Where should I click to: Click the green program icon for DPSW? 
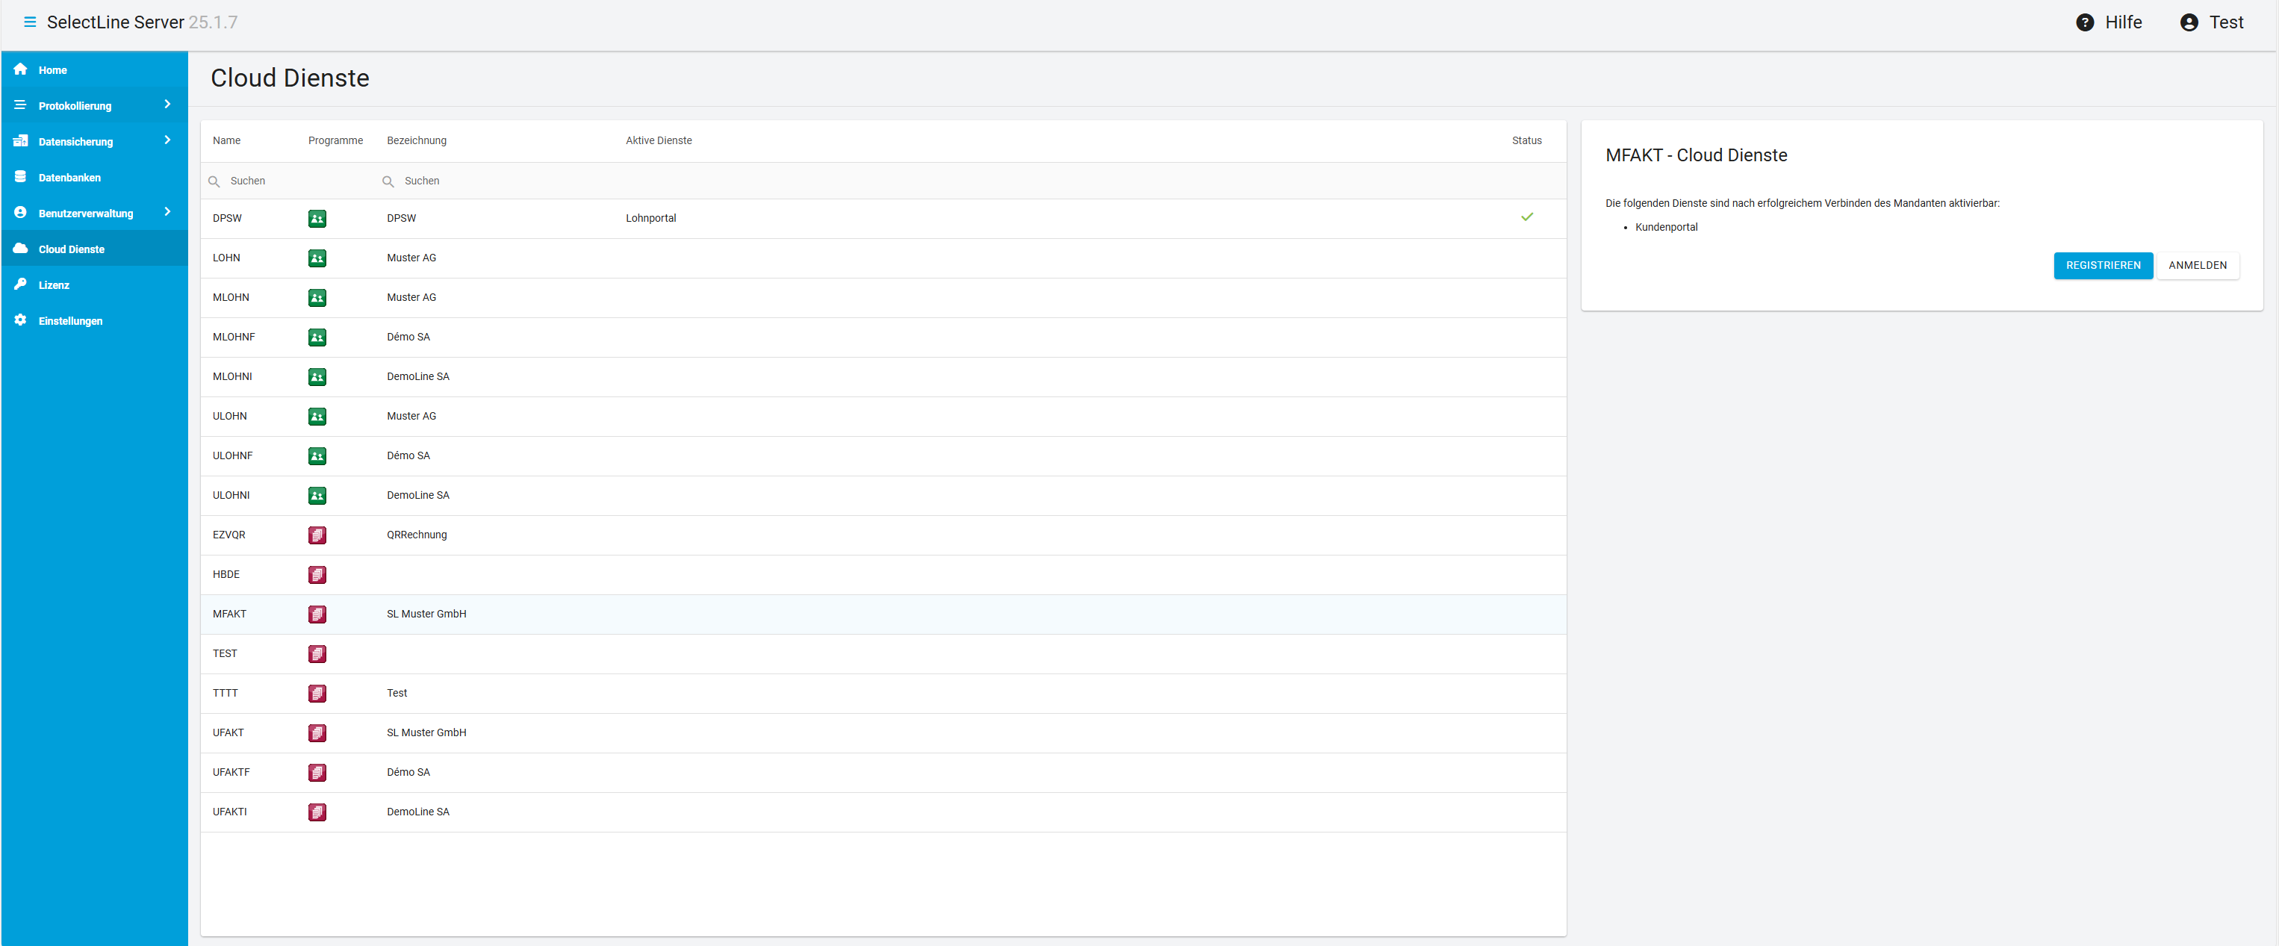tap(317, 219)
